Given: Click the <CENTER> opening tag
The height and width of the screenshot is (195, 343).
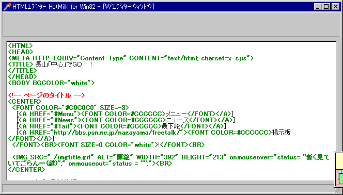Looking at the screenshot, I should pos(24,102).
